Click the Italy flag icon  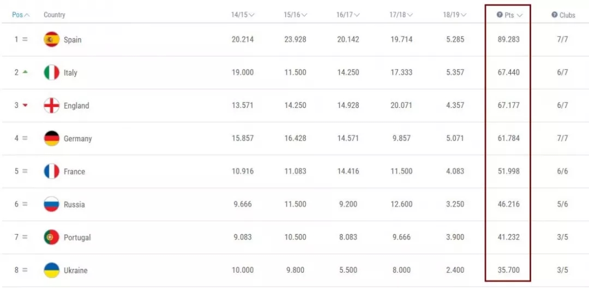tap(51, 73)
